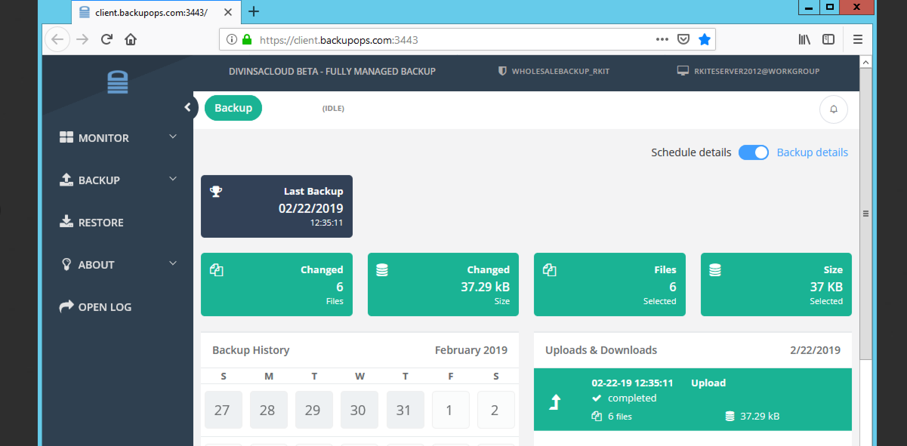Click '6 files' in upload entry
The height and width of the screenshot is (446, 907).
[620, 417]
